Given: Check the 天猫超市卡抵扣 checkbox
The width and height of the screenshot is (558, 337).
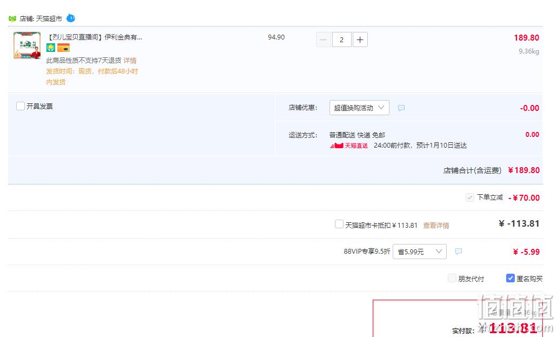Looking at the screenshot, I should click(339, 224).
